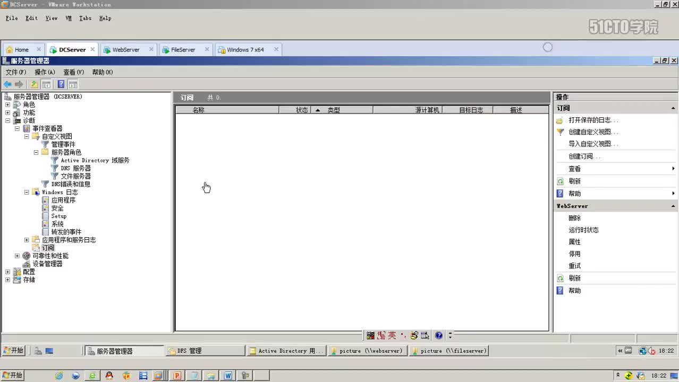Select 可靠性和性能 in the tree
Screen dimensions: 679x382
click(x=50, y=256)
